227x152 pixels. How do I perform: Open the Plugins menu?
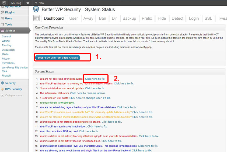pos(10,12)
